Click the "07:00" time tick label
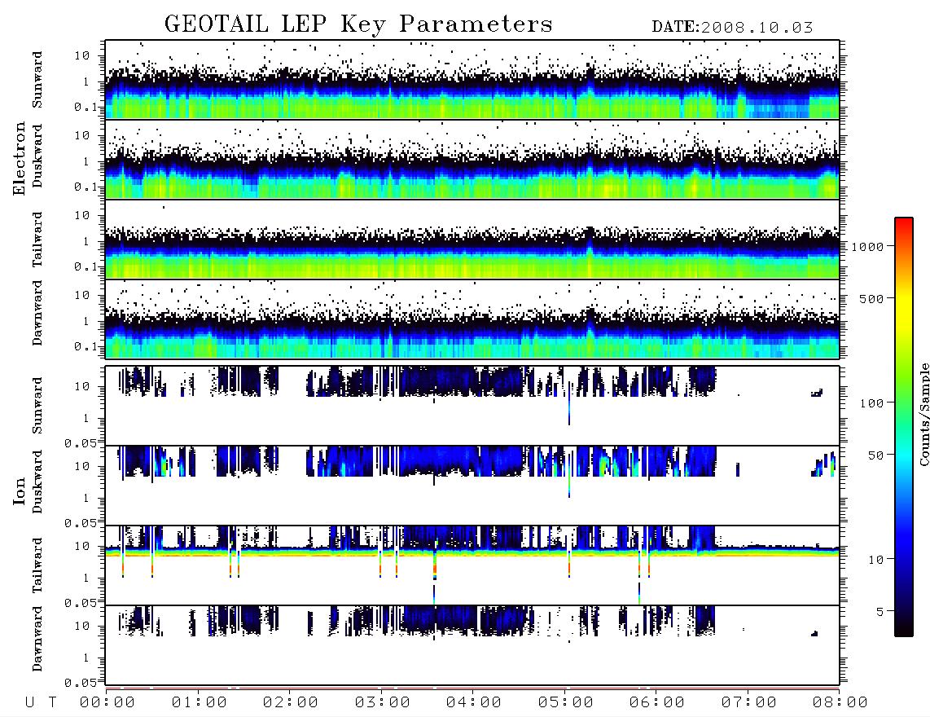This screenshot has height=717, width=930. 749,703
